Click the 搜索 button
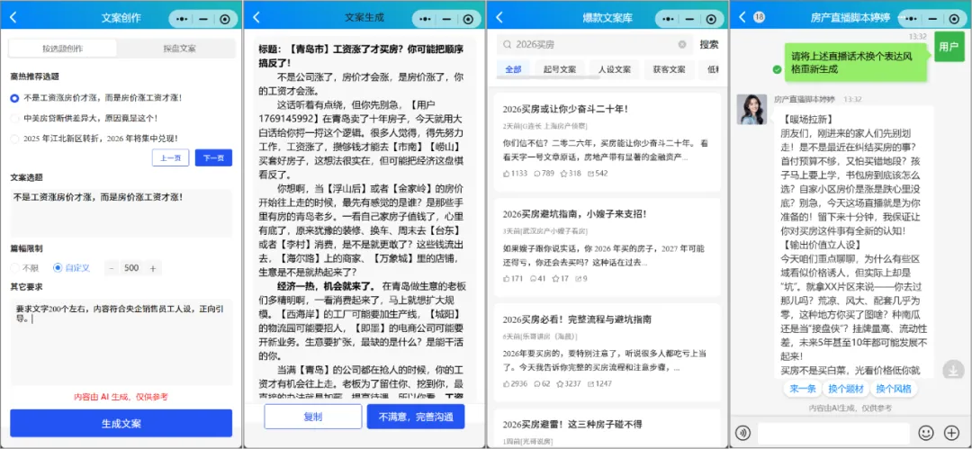Viewport: 972px width, 449px height. (x=708, y=45)
